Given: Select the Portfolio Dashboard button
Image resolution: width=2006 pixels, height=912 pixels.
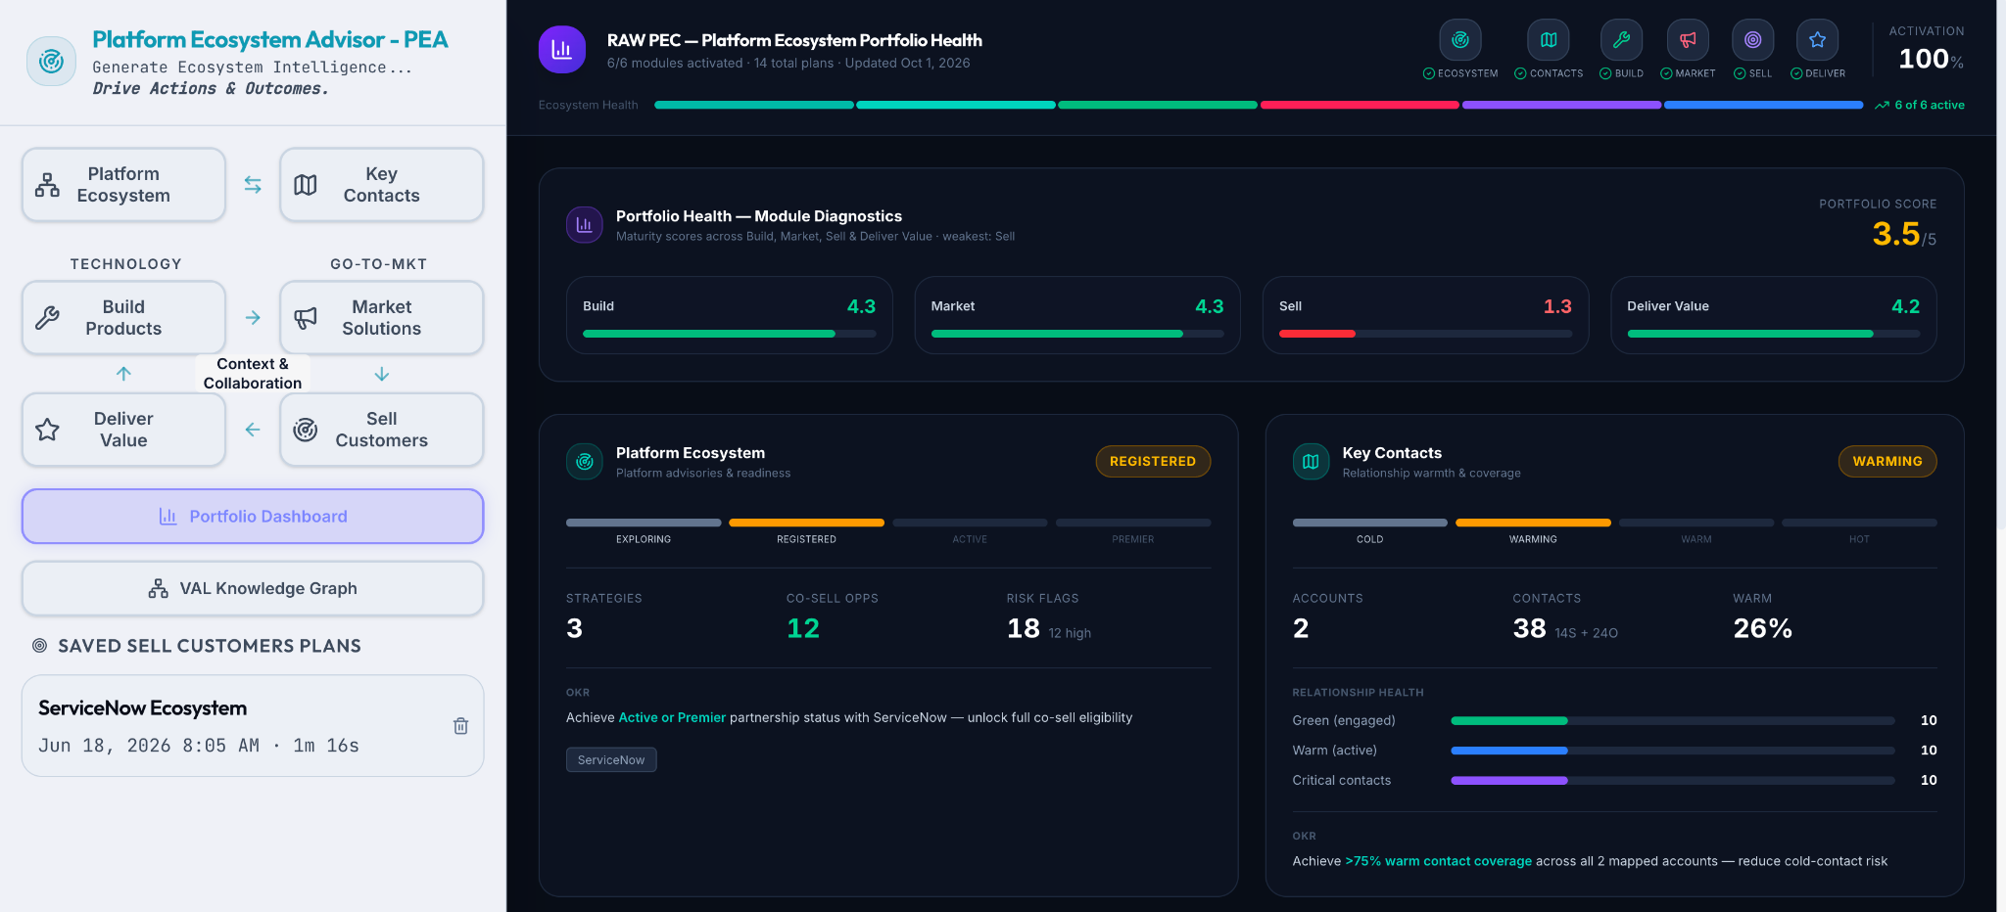Looking at the screenshot, I should (x=253, y=516).
